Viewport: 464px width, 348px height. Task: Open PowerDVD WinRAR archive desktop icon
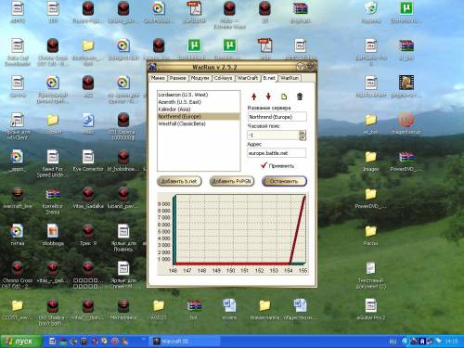[x=406, y=161]
